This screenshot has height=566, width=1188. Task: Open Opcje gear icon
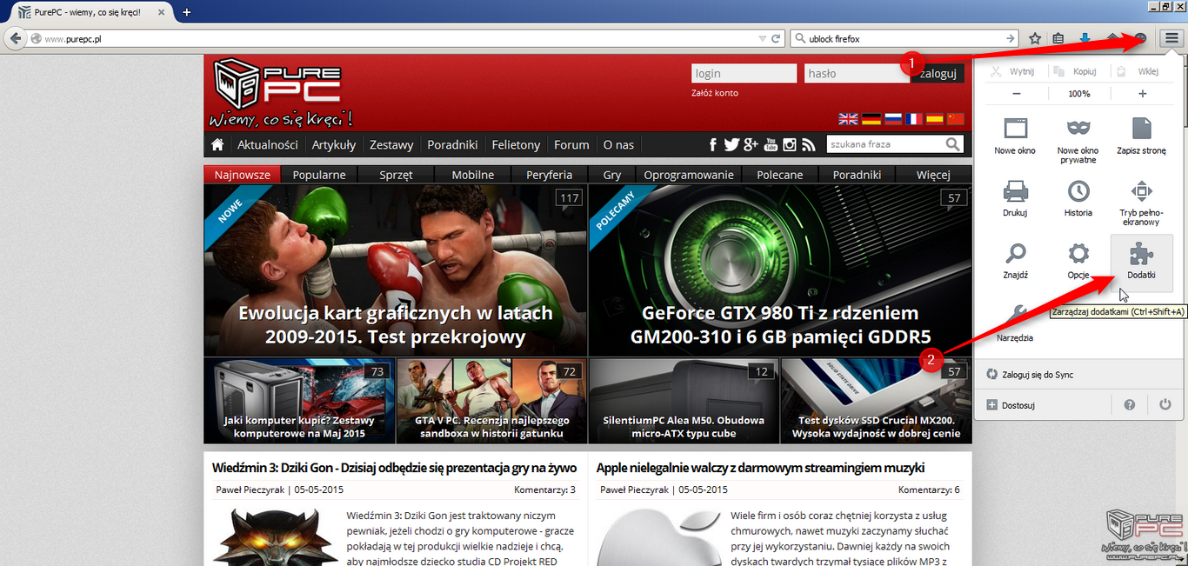pos(1078,253)
